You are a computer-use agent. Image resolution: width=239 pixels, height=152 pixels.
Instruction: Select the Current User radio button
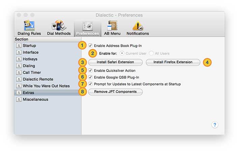coord(122,53)
